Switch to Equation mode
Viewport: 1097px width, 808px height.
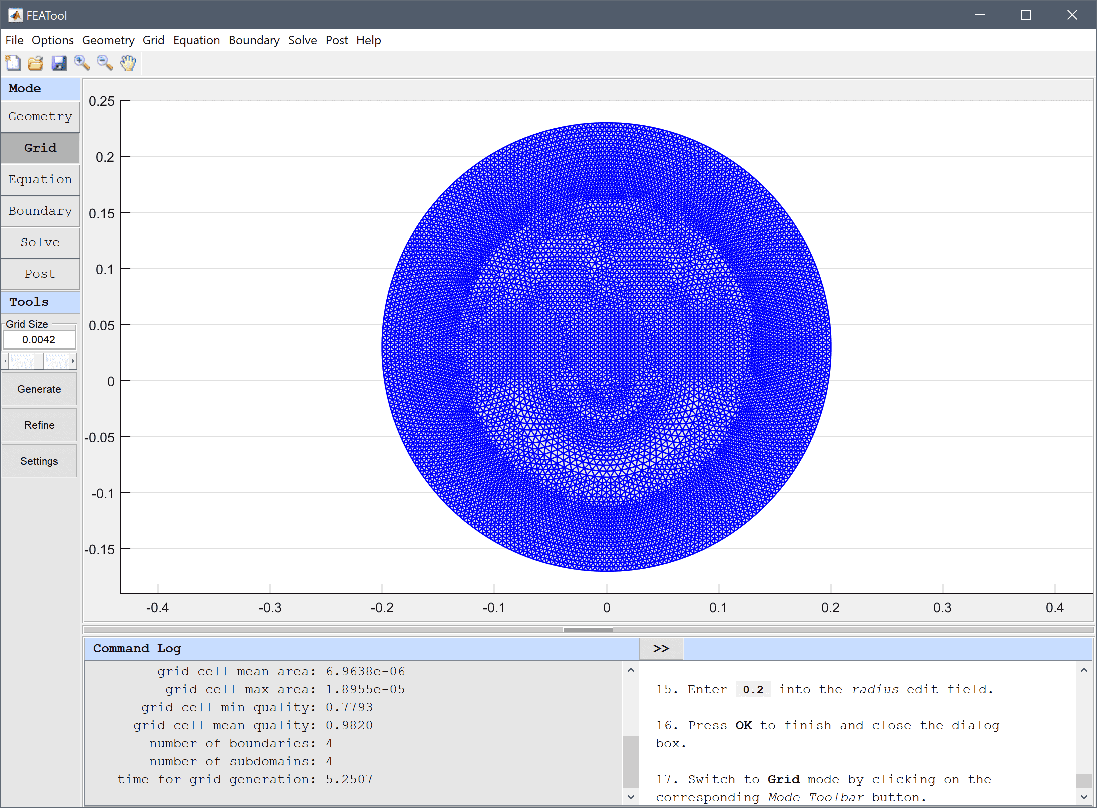[40, 179]
